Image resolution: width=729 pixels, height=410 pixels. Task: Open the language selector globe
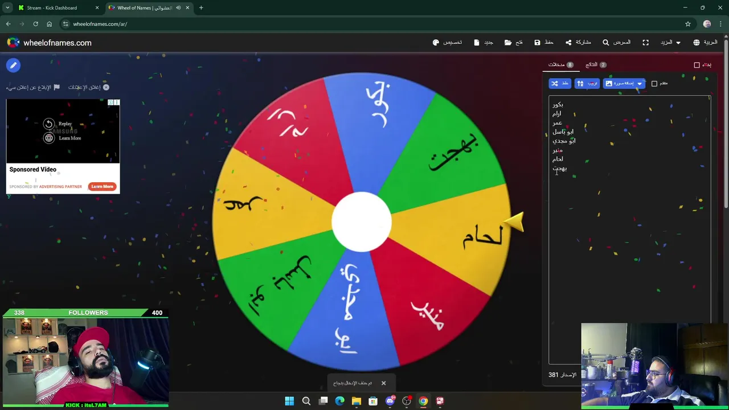click(705, 43)
